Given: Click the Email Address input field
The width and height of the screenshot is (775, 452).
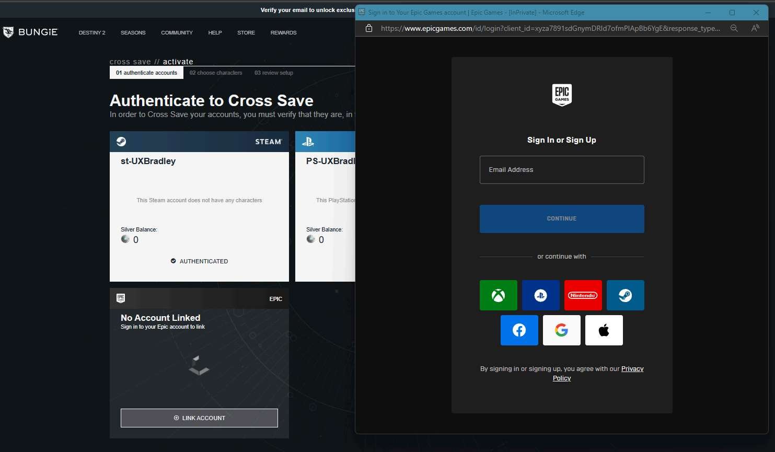Looking at the screenshot, I should (562, 170).
